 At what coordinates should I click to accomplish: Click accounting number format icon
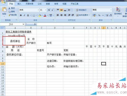(x=94, y=15)
